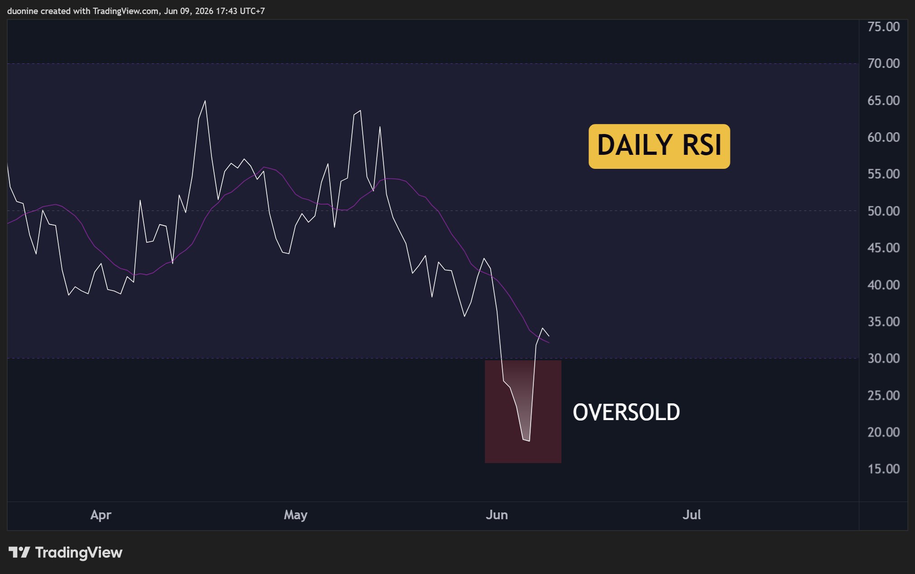
Task: Click the 15.00 axis value
Action: pos(883,469)
